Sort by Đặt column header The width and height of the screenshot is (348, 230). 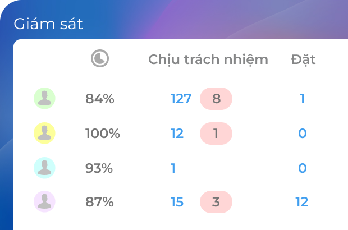[303, 59]
